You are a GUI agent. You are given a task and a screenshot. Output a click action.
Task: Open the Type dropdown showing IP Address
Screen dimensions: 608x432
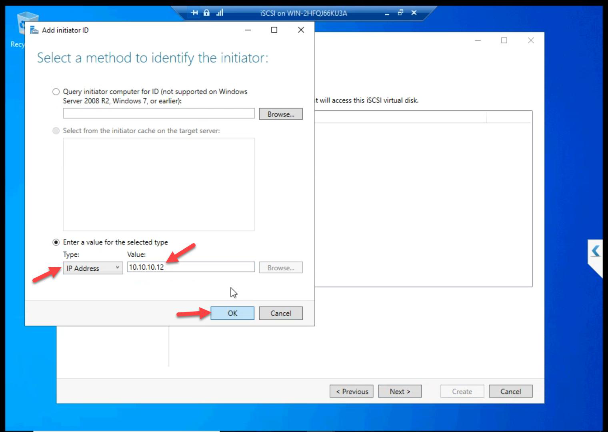(93, 268)
